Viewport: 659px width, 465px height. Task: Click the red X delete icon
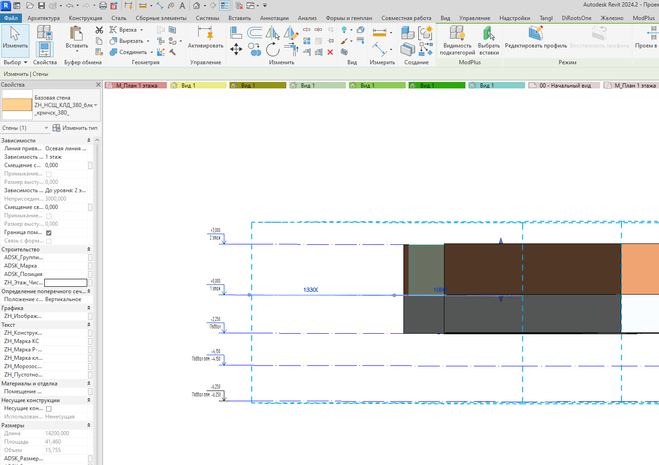pyautogui.click(x=330, y=52)
